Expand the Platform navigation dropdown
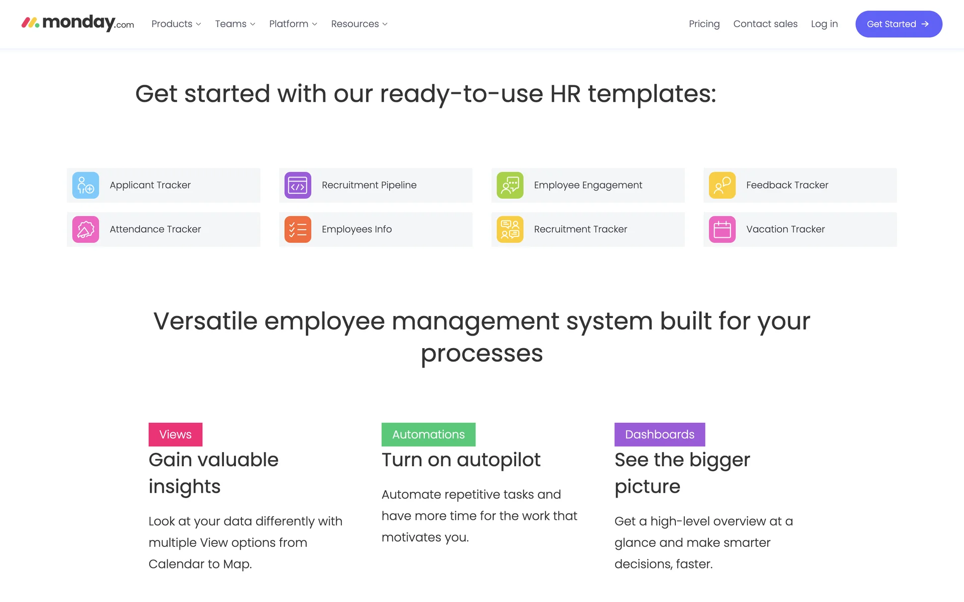 293,24
